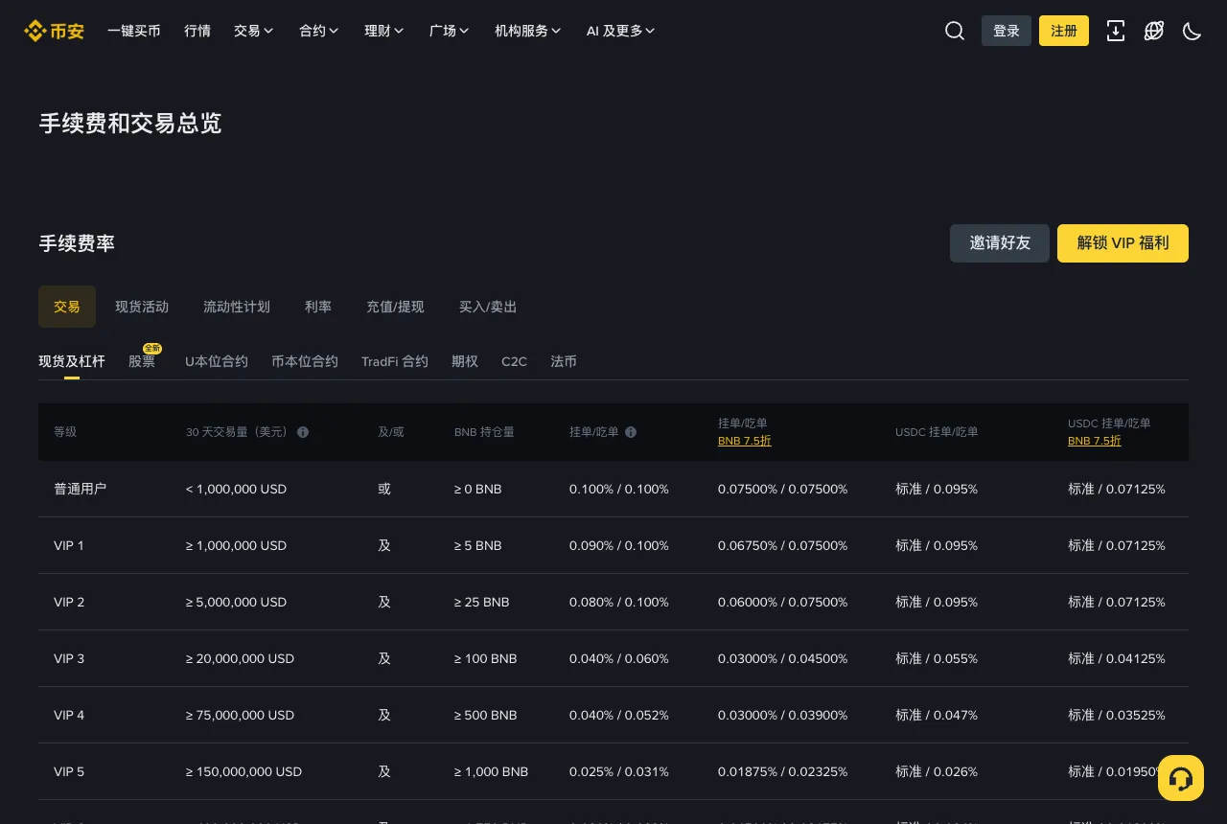Select the 交易 fee category tab
This screenshot has width=1227, height=824.
(x=67, y=307)
